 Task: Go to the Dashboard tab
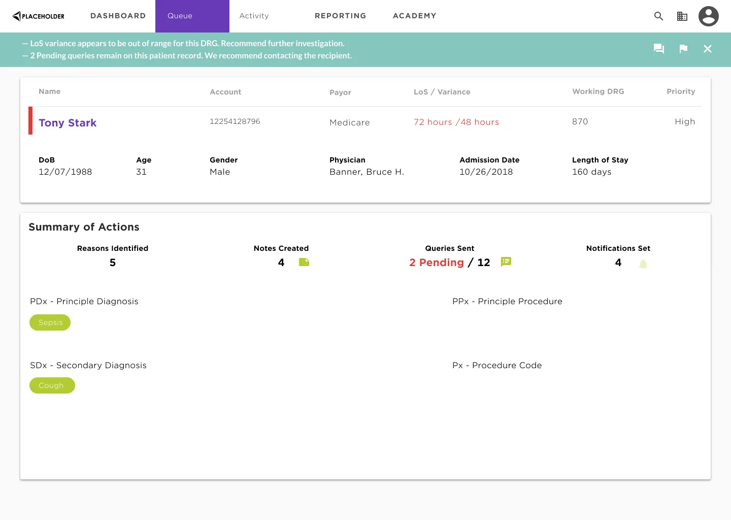pos(118,16)
